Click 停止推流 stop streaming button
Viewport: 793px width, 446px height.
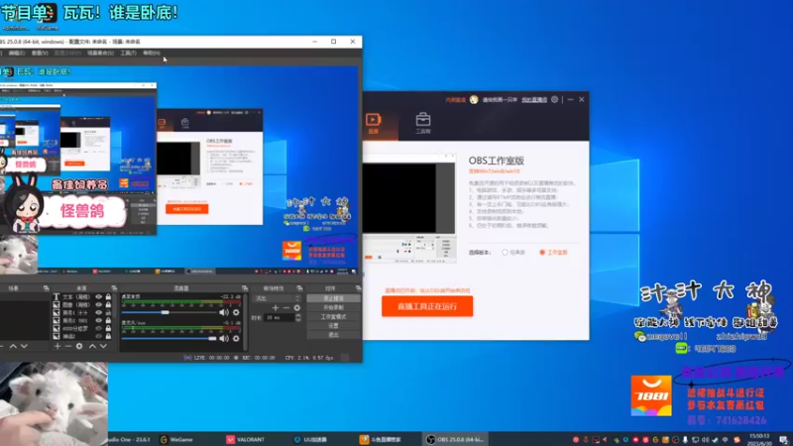(x=333, y=298)
